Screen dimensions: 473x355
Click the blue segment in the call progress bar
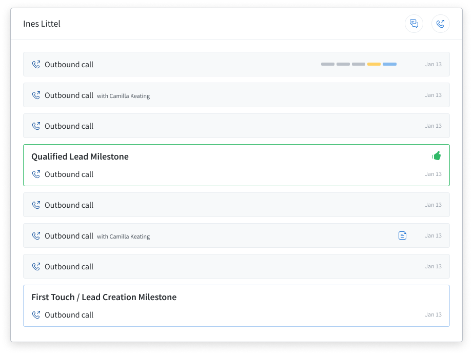tap(389, 64)
